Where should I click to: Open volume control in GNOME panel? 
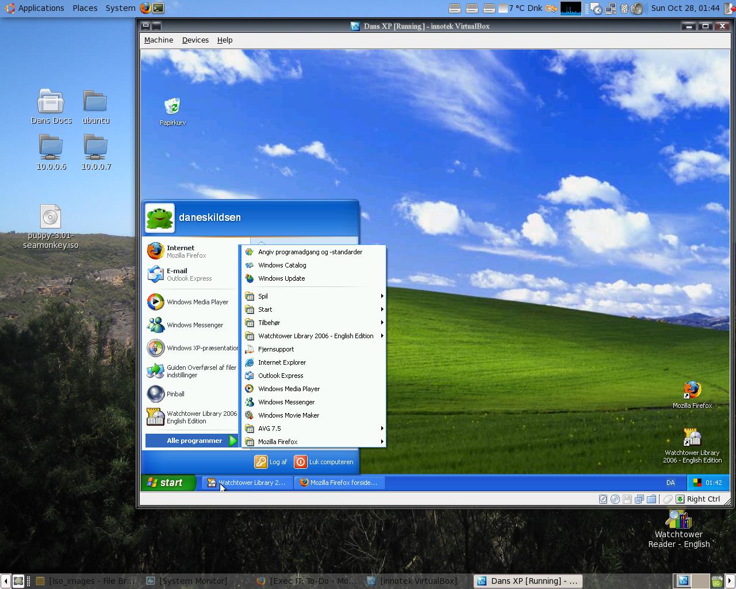tap(637, 8)
